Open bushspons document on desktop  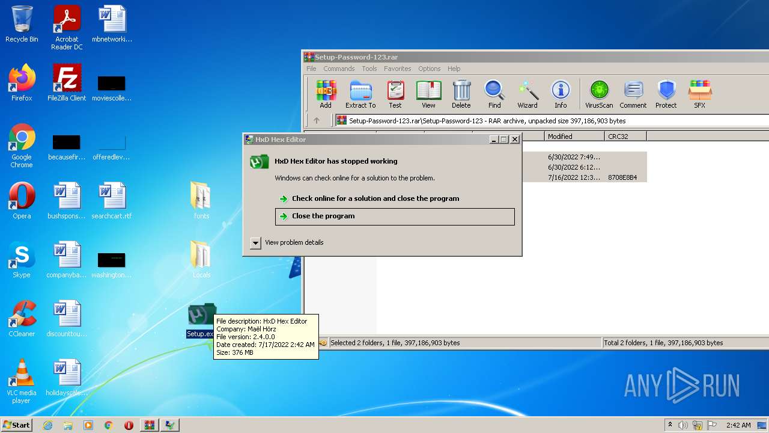tap(67, 201)
